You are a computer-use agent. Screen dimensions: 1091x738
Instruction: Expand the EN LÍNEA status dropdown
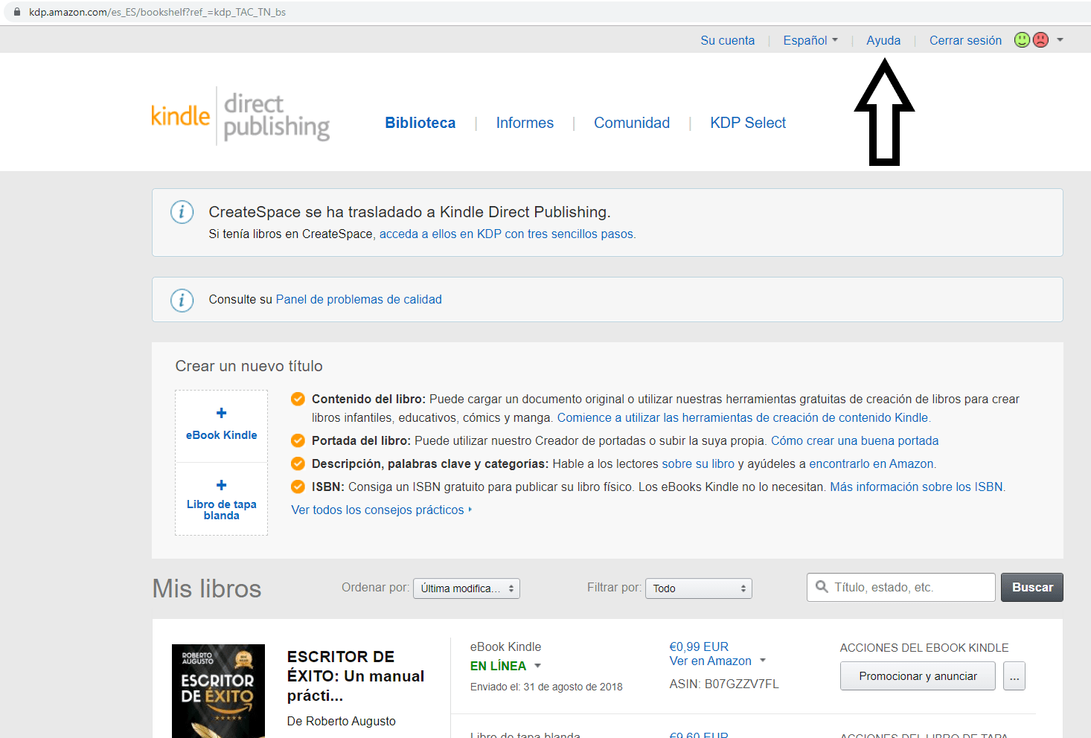[505, 666]
